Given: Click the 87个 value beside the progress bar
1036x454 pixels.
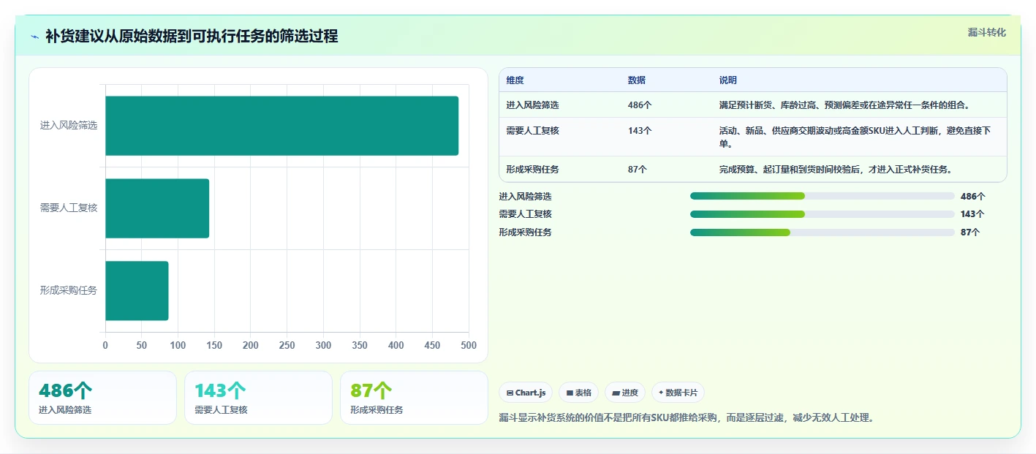Looking at the screenshot, I should coord(969,232).
